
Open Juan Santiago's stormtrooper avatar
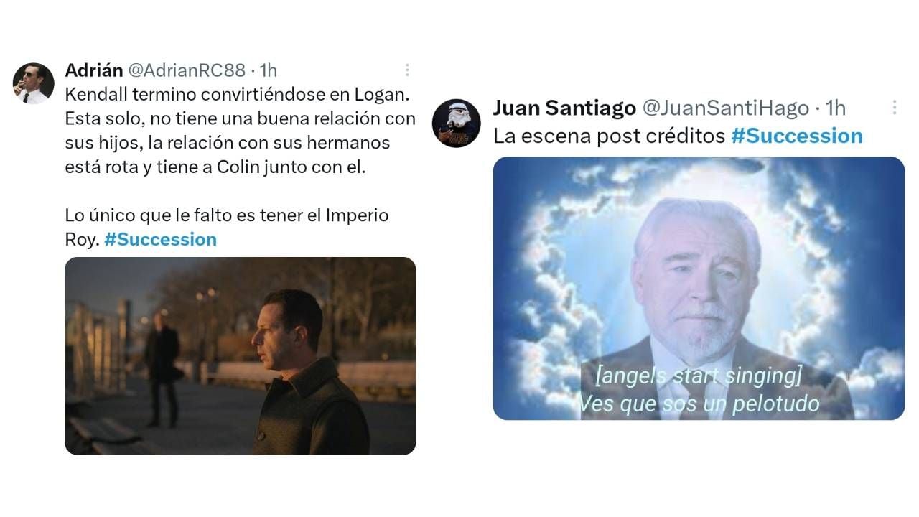coord(456,124)
